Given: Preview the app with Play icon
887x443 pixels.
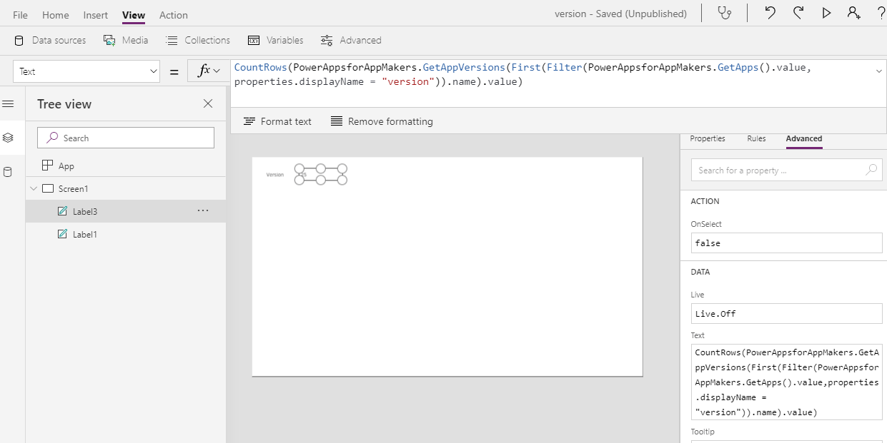Looking at the screenshot, I should pyautogui.click(x=826, y=13).
